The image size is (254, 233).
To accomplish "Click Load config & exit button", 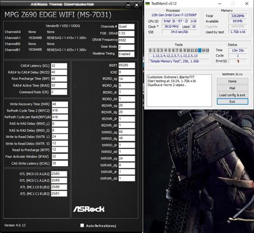I will tap(232, 95).
